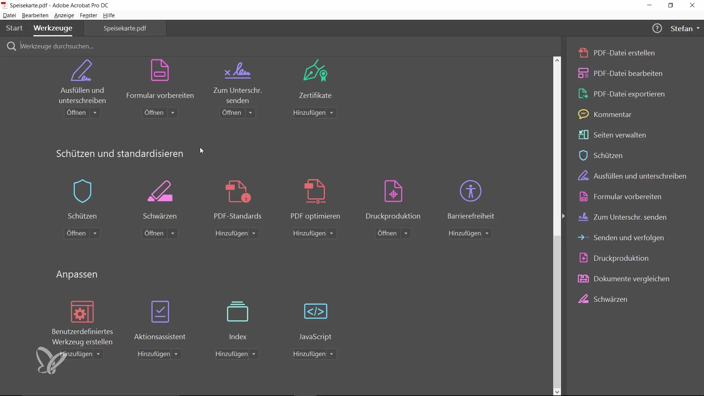Open dropdown arrow beside Barrierefreiheit Hinzufügen

tap(487, 234)
